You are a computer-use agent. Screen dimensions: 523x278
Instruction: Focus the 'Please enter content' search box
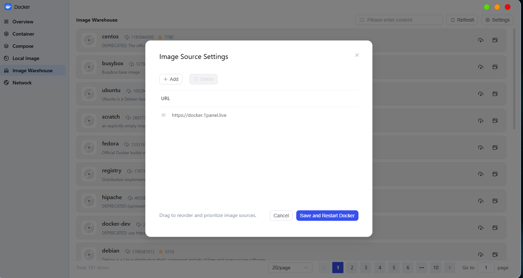[x=399, y=20]
